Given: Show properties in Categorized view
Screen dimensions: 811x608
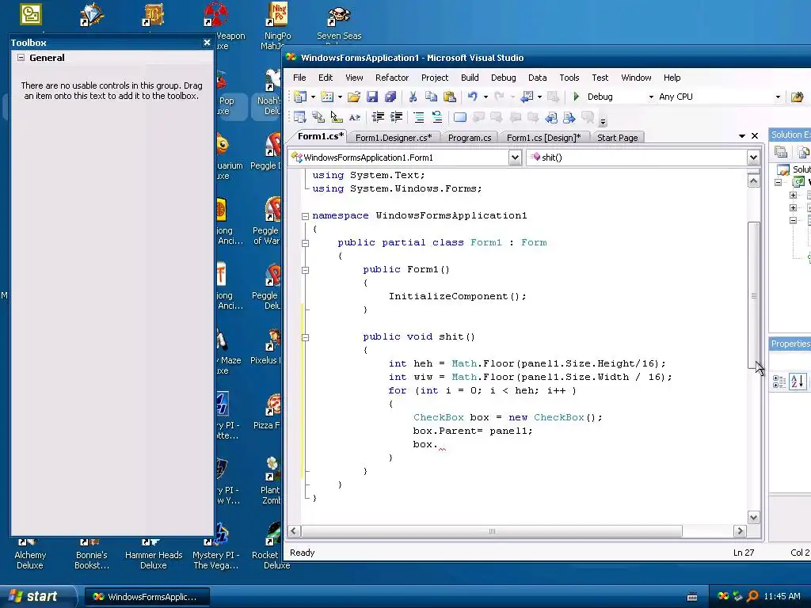Looking at the screenshot, I should pos(779,382).
